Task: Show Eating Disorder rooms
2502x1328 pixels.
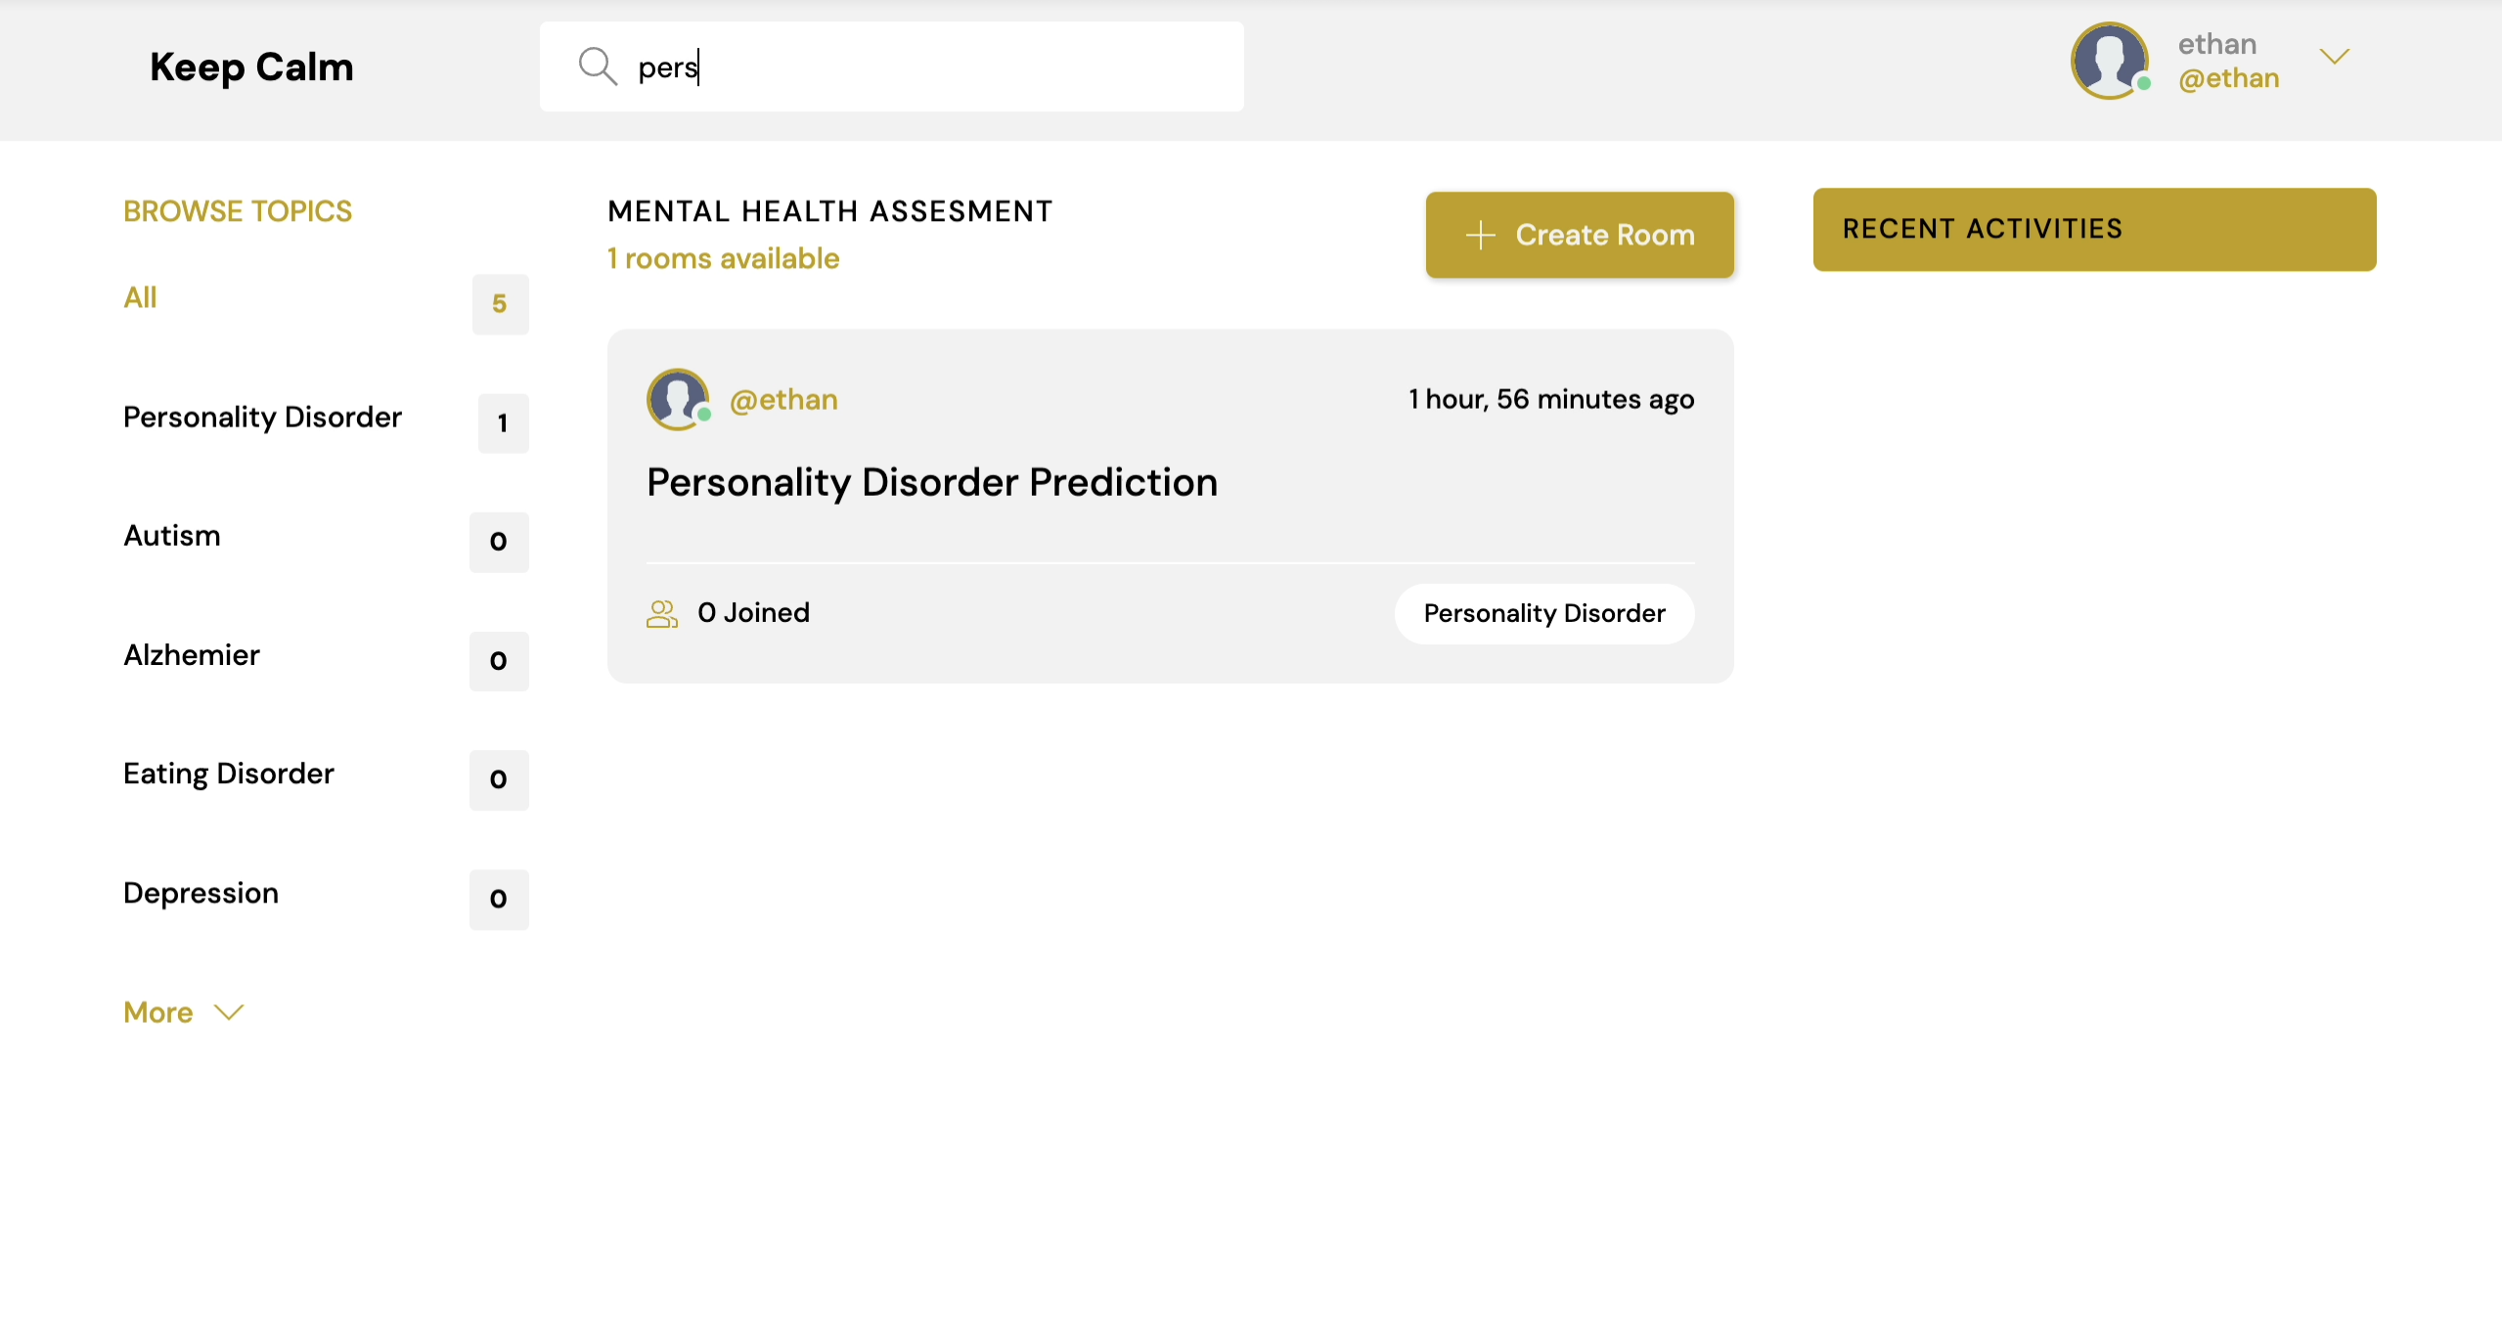Action: click(x=229, y=774)
